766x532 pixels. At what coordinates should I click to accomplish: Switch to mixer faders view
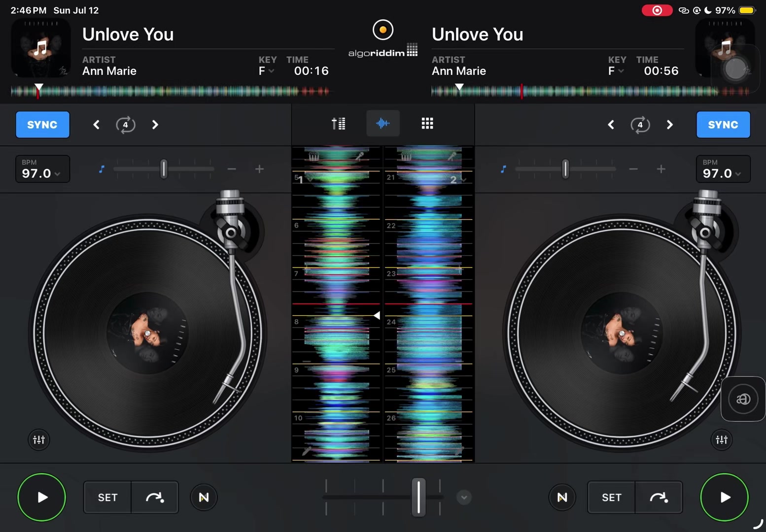click(338, 124)
